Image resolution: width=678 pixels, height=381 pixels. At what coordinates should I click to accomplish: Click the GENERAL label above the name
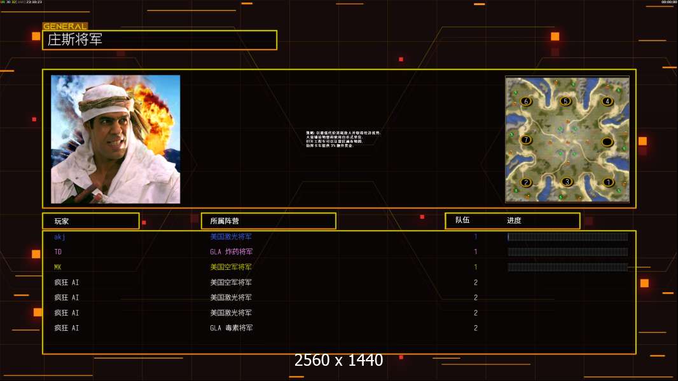point(65,26)
